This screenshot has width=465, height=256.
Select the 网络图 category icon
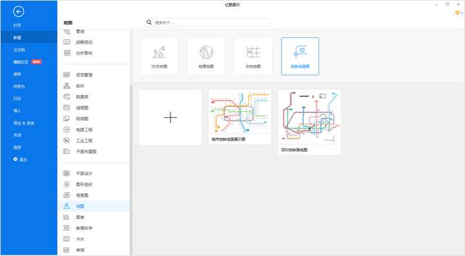tap(67, 119)
